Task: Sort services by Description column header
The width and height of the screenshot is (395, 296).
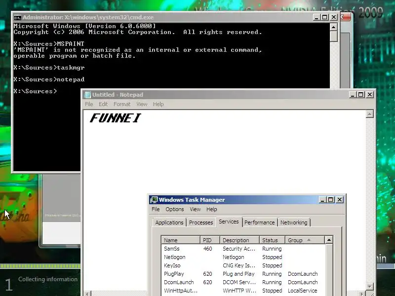Action: pyautogui.click(x=239, y=240)
